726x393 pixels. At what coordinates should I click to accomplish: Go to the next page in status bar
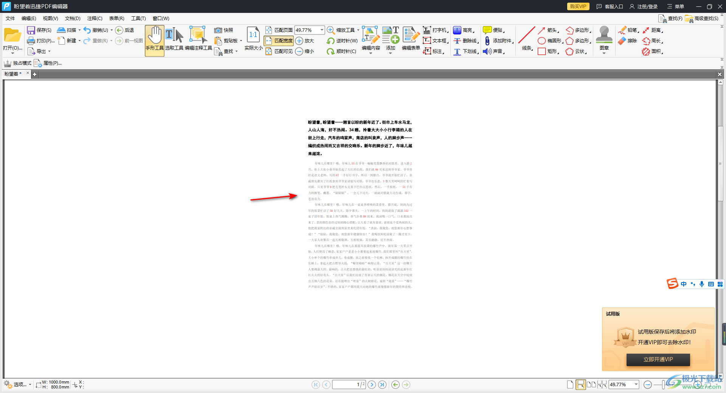click(x=372, y=385)
